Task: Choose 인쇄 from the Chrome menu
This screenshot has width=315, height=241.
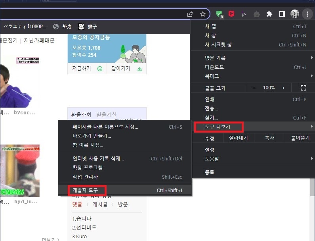Action: pos(253,99)
